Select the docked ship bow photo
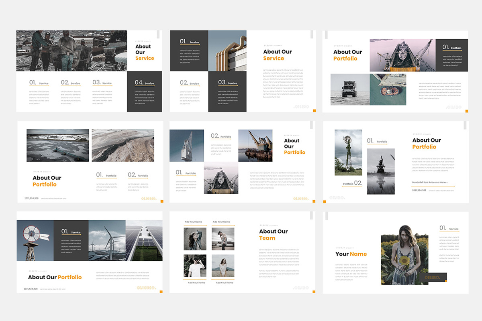Viewport: 482px width, 321px height. 221,178
